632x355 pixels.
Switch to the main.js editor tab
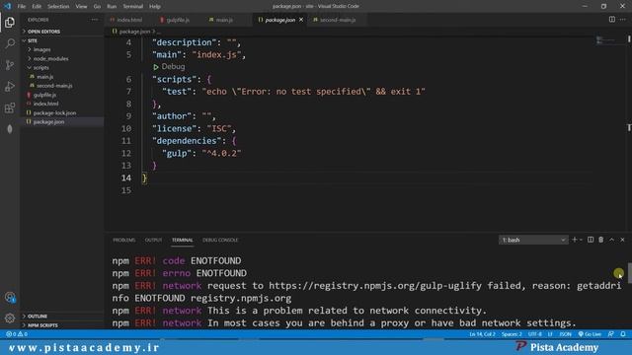point(224,20)
